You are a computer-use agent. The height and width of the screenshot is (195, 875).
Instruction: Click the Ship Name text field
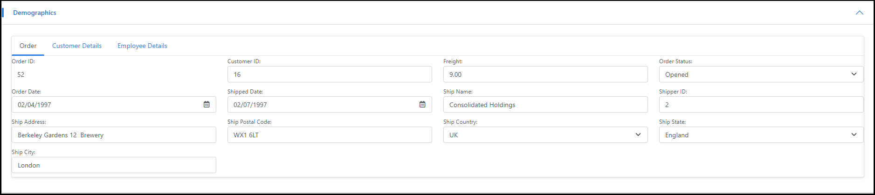[545, 105]
